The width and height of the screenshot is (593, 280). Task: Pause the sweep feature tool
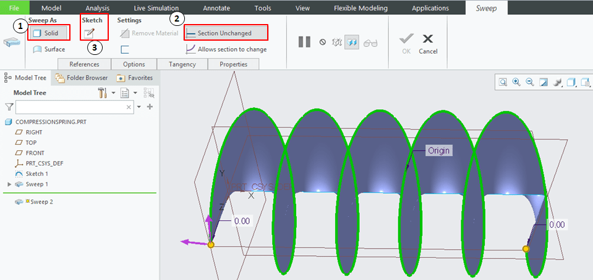click(x=304, y=42)
